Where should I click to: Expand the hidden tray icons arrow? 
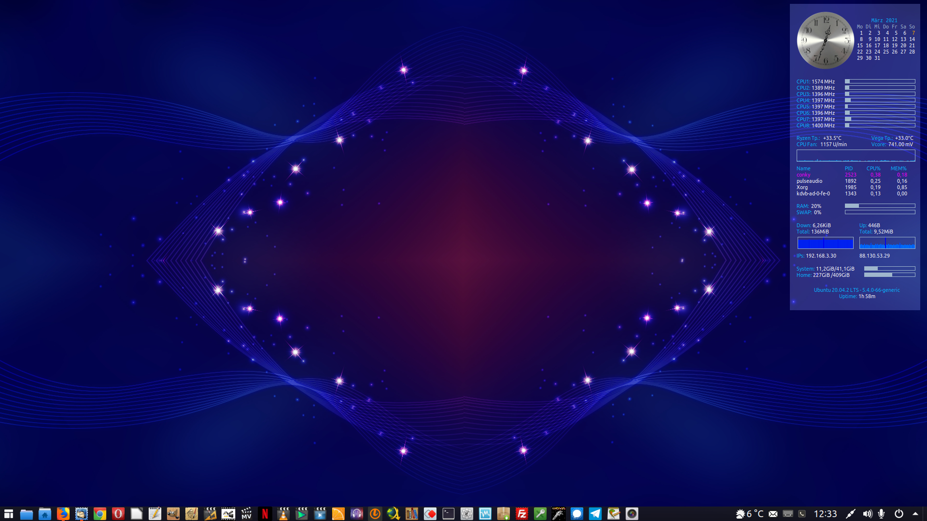pos(915,514)
